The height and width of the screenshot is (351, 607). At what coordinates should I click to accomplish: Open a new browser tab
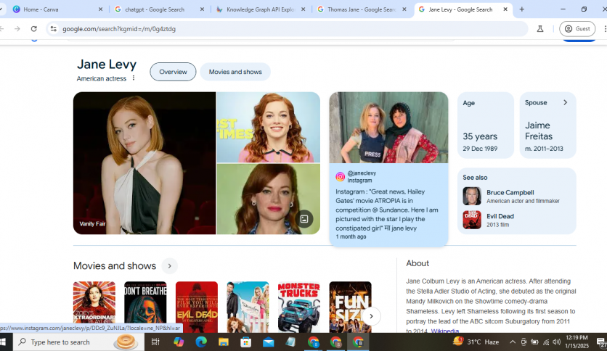(x=522, y=9)
